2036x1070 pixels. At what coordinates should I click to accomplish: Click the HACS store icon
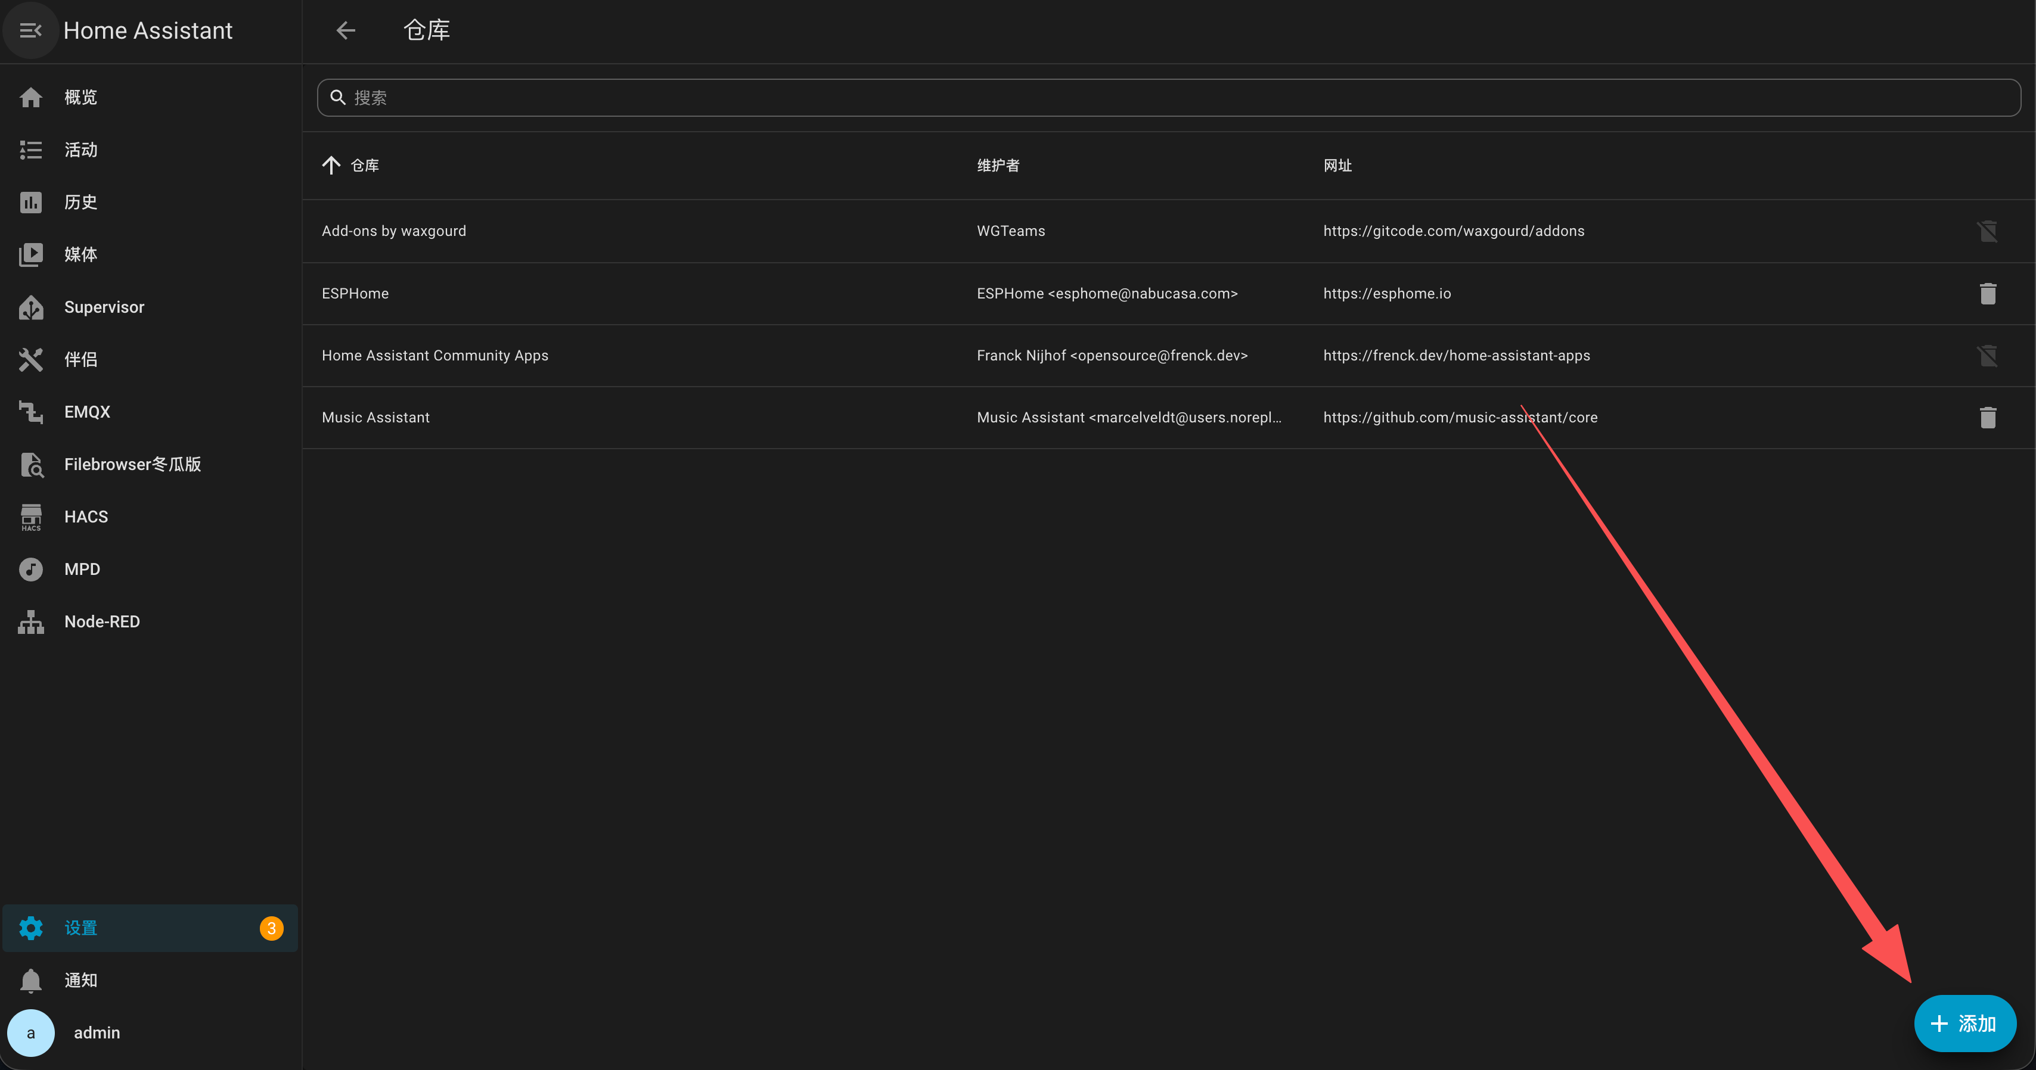pyautogui.click(x=31, y=517)
